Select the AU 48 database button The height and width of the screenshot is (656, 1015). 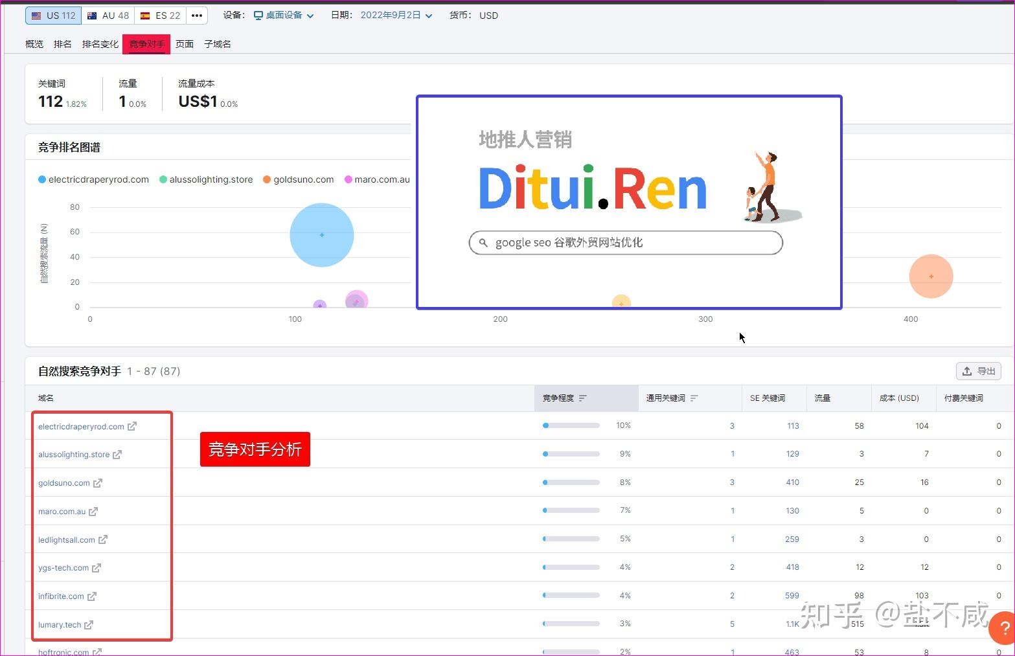tap(108, 16)
